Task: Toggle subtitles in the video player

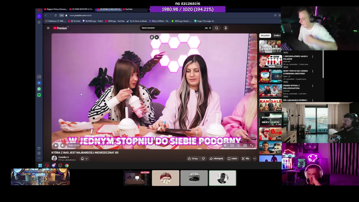Action: [232, 145]
